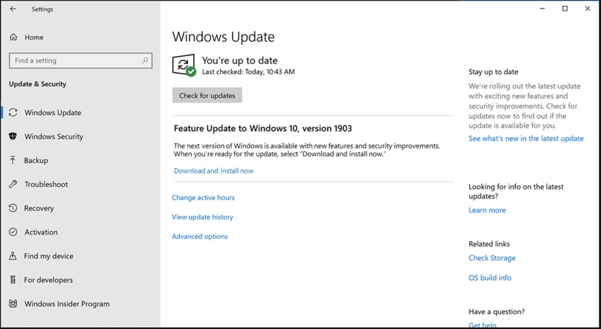This screenshot has height=329, width=601.
Task: Close the Settings window
Action: [588, 8]
